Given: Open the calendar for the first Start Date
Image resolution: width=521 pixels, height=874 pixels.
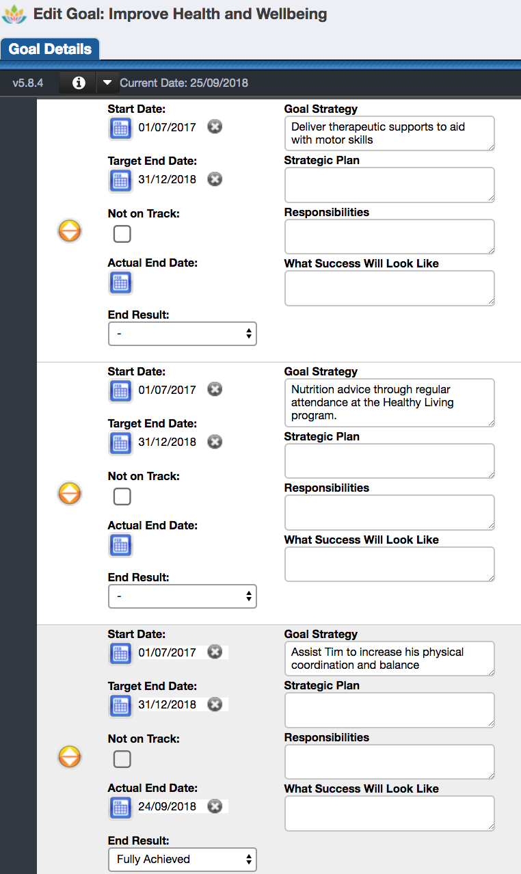Looking at the screenshot, I should 120,128.
